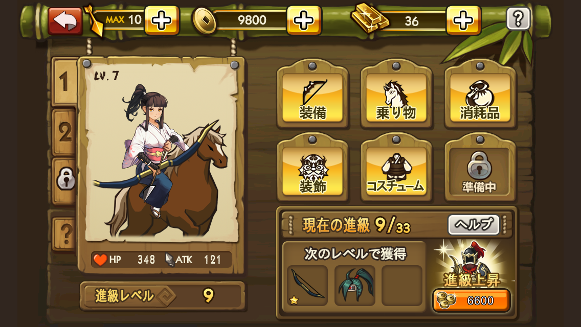Switch to character tab 2
The width and height of the screenshot is (581, 327).
(x=64, y=132)
